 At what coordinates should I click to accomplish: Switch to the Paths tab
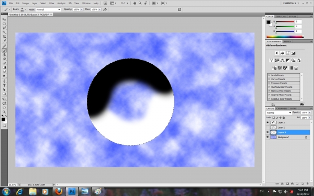[x=293, y=109]
